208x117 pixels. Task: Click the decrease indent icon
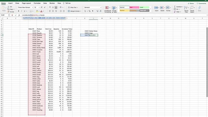coord(61,11)
